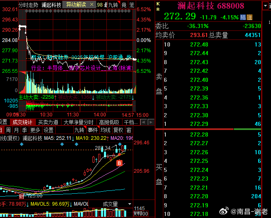The width and height of the screenshot is (271, 218).
Task: Click the stock title 澜起科技 688008
Action: tap(211, 6)
